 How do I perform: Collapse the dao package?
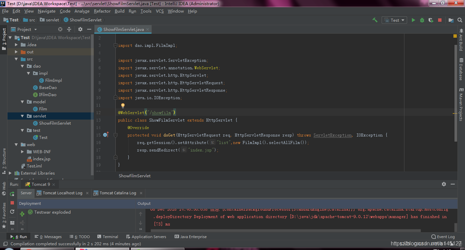pos(22,66)
